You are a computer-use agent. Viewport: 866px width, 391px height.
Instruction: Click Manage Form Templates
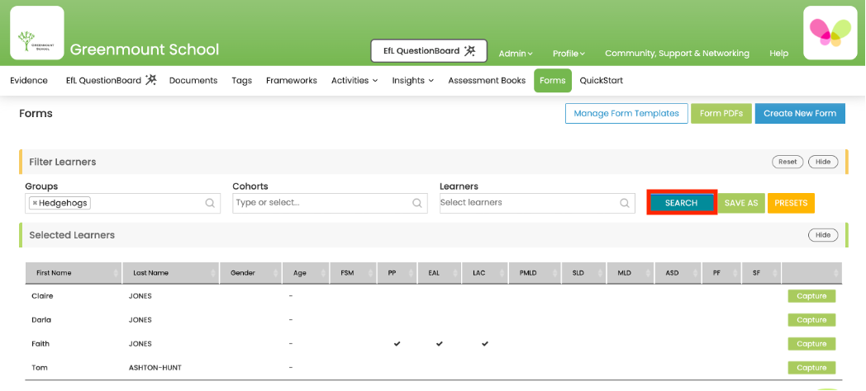[x=626, y=114]
